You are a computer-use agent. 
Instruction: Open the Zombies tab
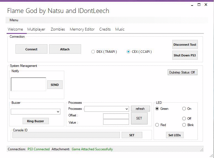coord(58,29)
